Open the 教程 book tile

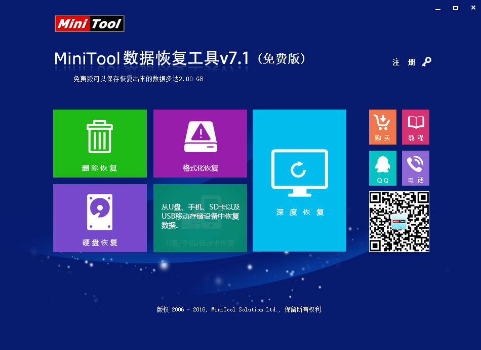coord(416,127)
